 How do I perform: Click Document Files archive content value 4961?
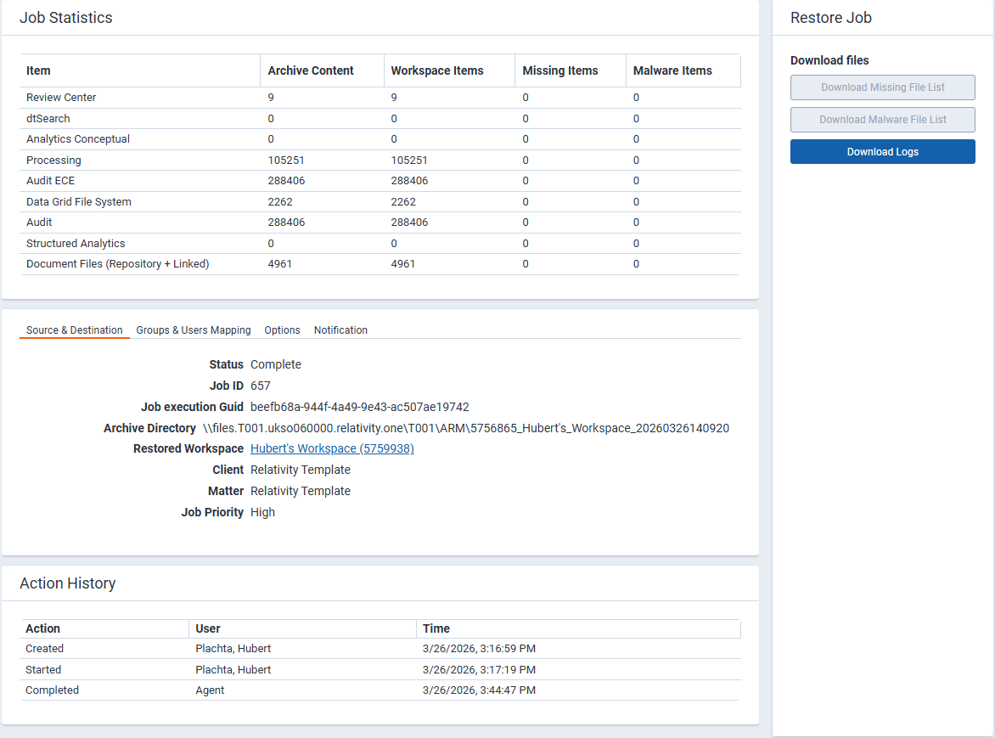(x=280, y=264)
